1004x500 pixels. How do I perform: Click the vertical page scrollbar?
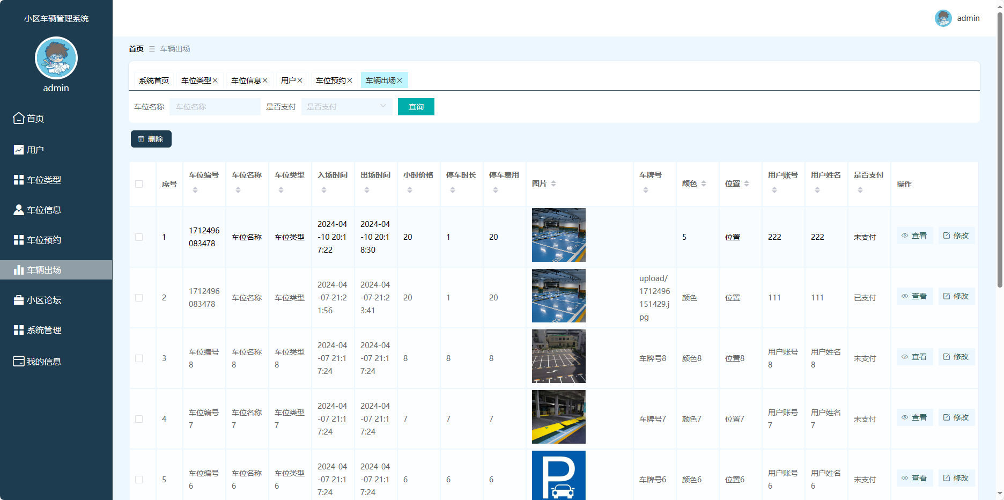pos(1000,150)
